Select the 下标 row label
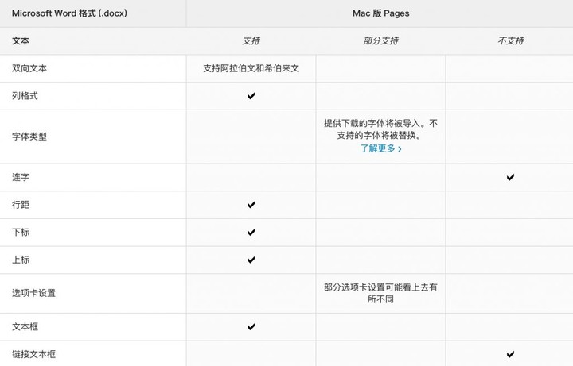Viewport: 573px width, 366px height. 21,232
